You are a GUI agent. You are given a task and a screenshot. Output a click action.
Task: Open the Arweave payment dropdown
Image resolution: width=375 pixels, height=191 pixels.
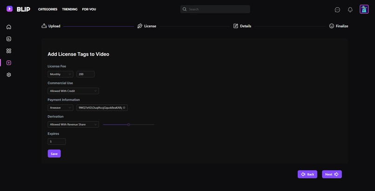[x=60, y=108]
